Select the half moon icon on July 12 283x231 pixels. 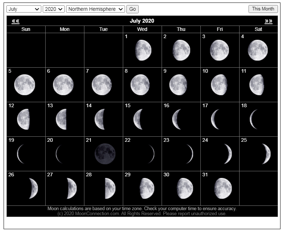tap(23, 119)
